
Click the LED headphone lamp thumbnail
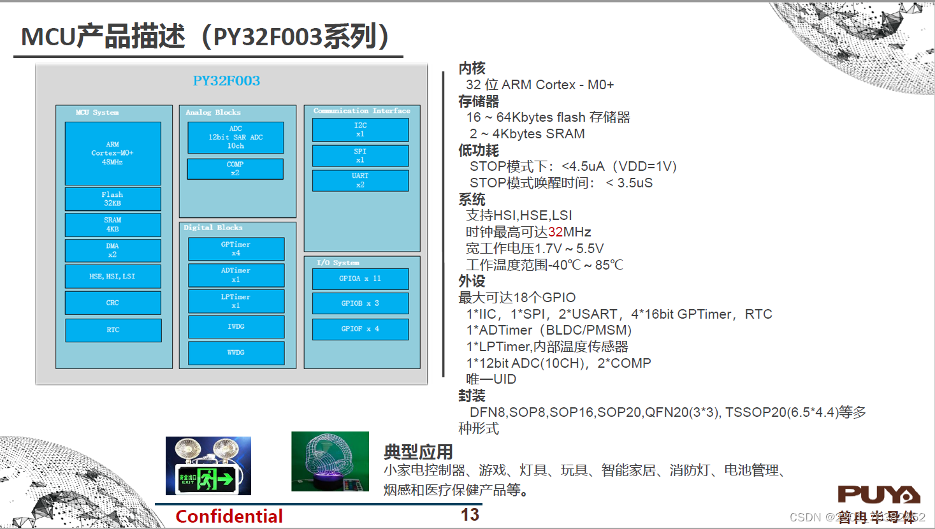(330, 461)
